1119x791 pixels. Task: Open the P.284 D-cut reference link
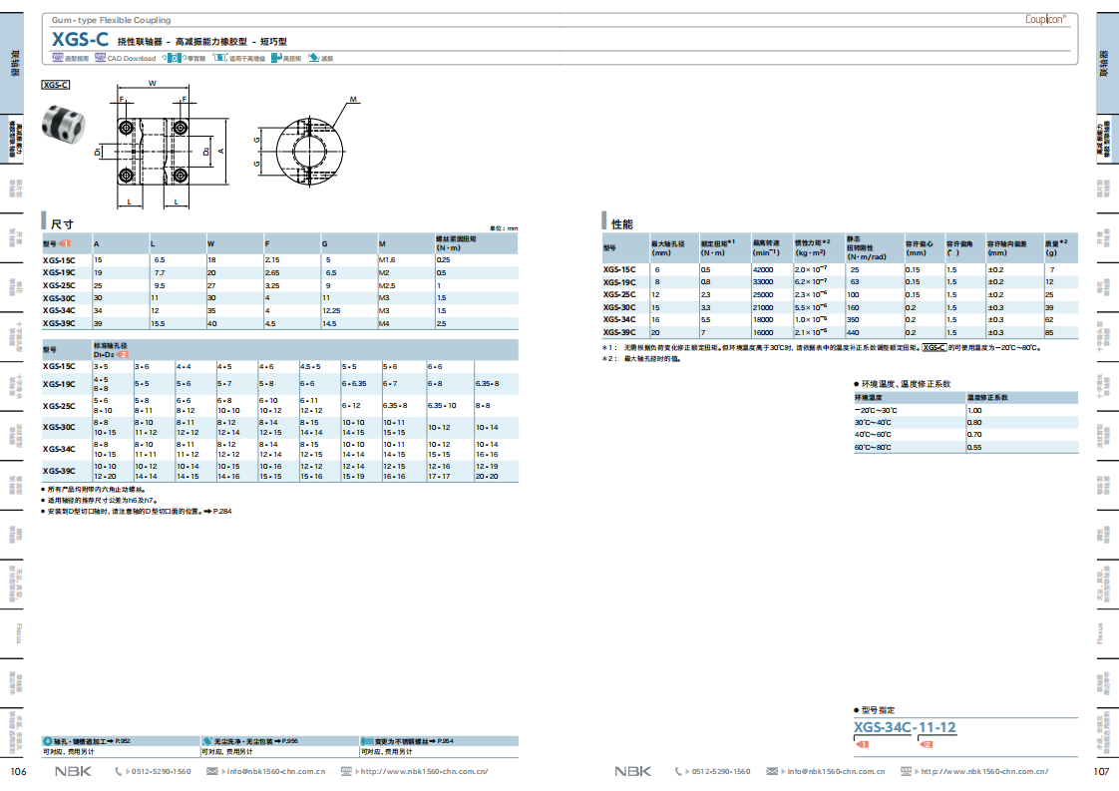point(222,511)
